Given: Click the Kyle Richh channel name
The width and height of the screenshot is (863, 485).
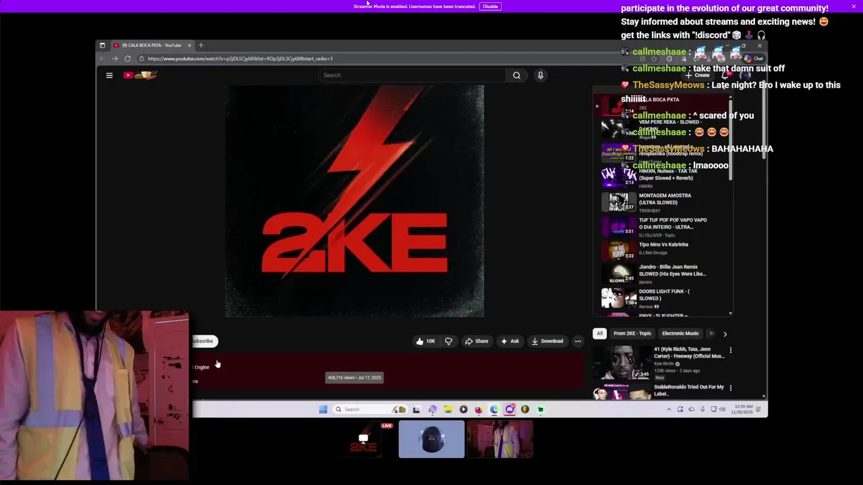Looking at the screenshot, I should click(664, 364).
